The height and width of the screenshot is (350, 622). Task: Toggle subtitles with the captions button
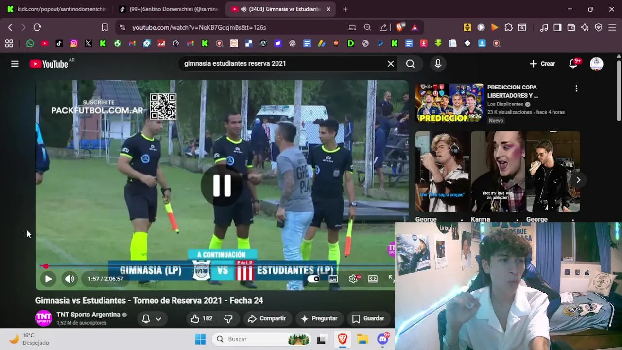[333, 279]
